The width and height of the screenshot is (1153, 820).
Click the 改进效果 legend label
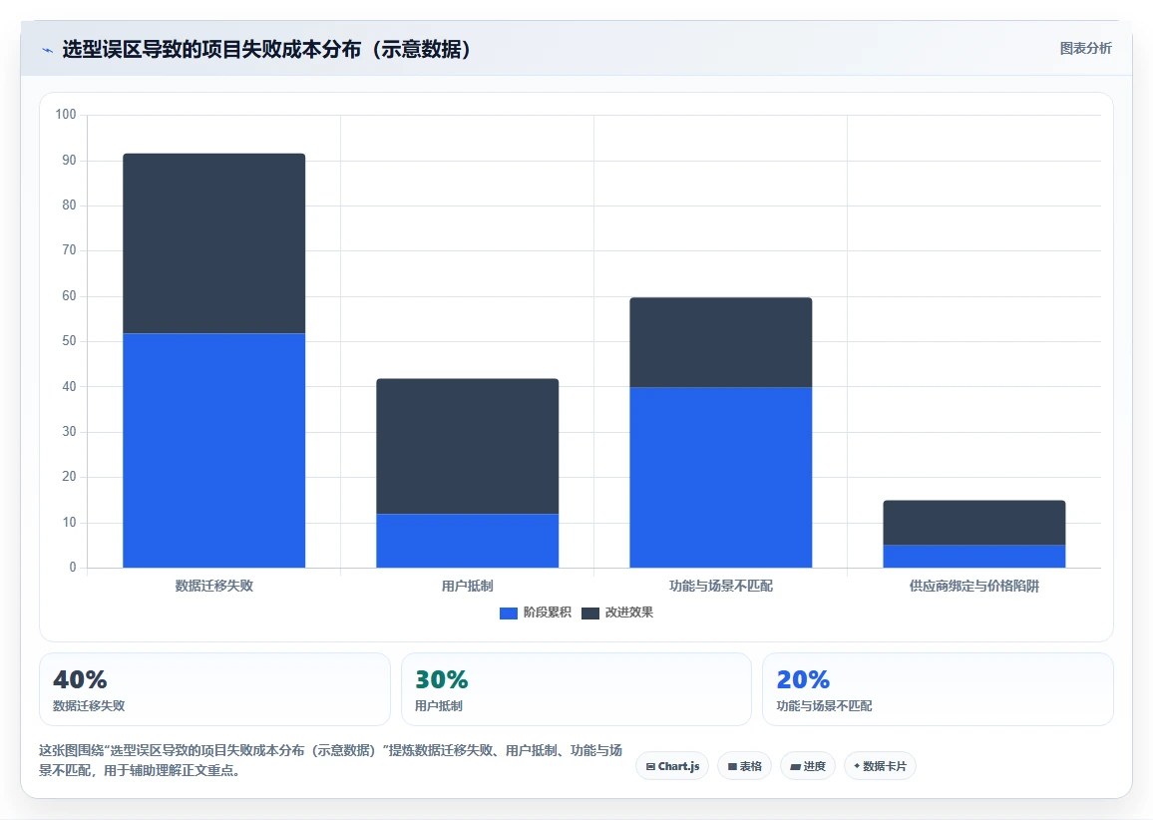pyautogui.click(x=628, y=613)
